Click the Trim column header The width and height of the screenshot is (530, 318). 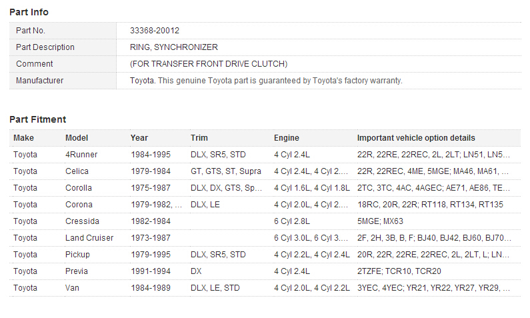click(199, 138)
